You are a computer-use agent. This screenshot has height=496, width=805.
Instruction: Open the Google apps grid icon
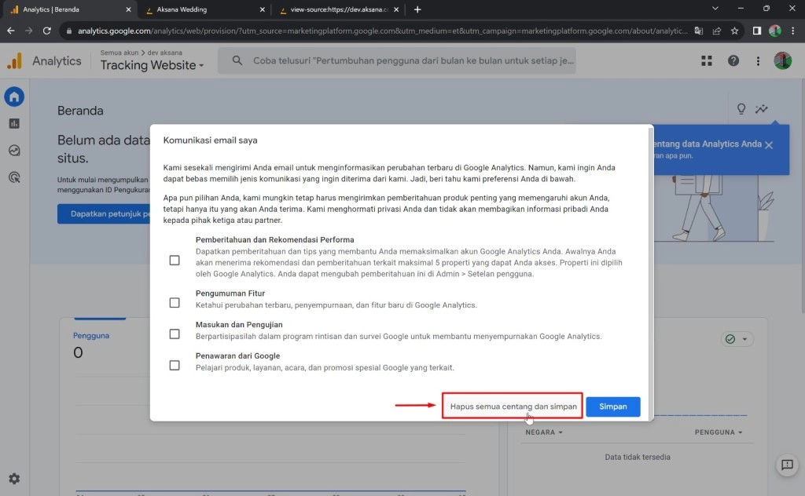tap(707, 61)
